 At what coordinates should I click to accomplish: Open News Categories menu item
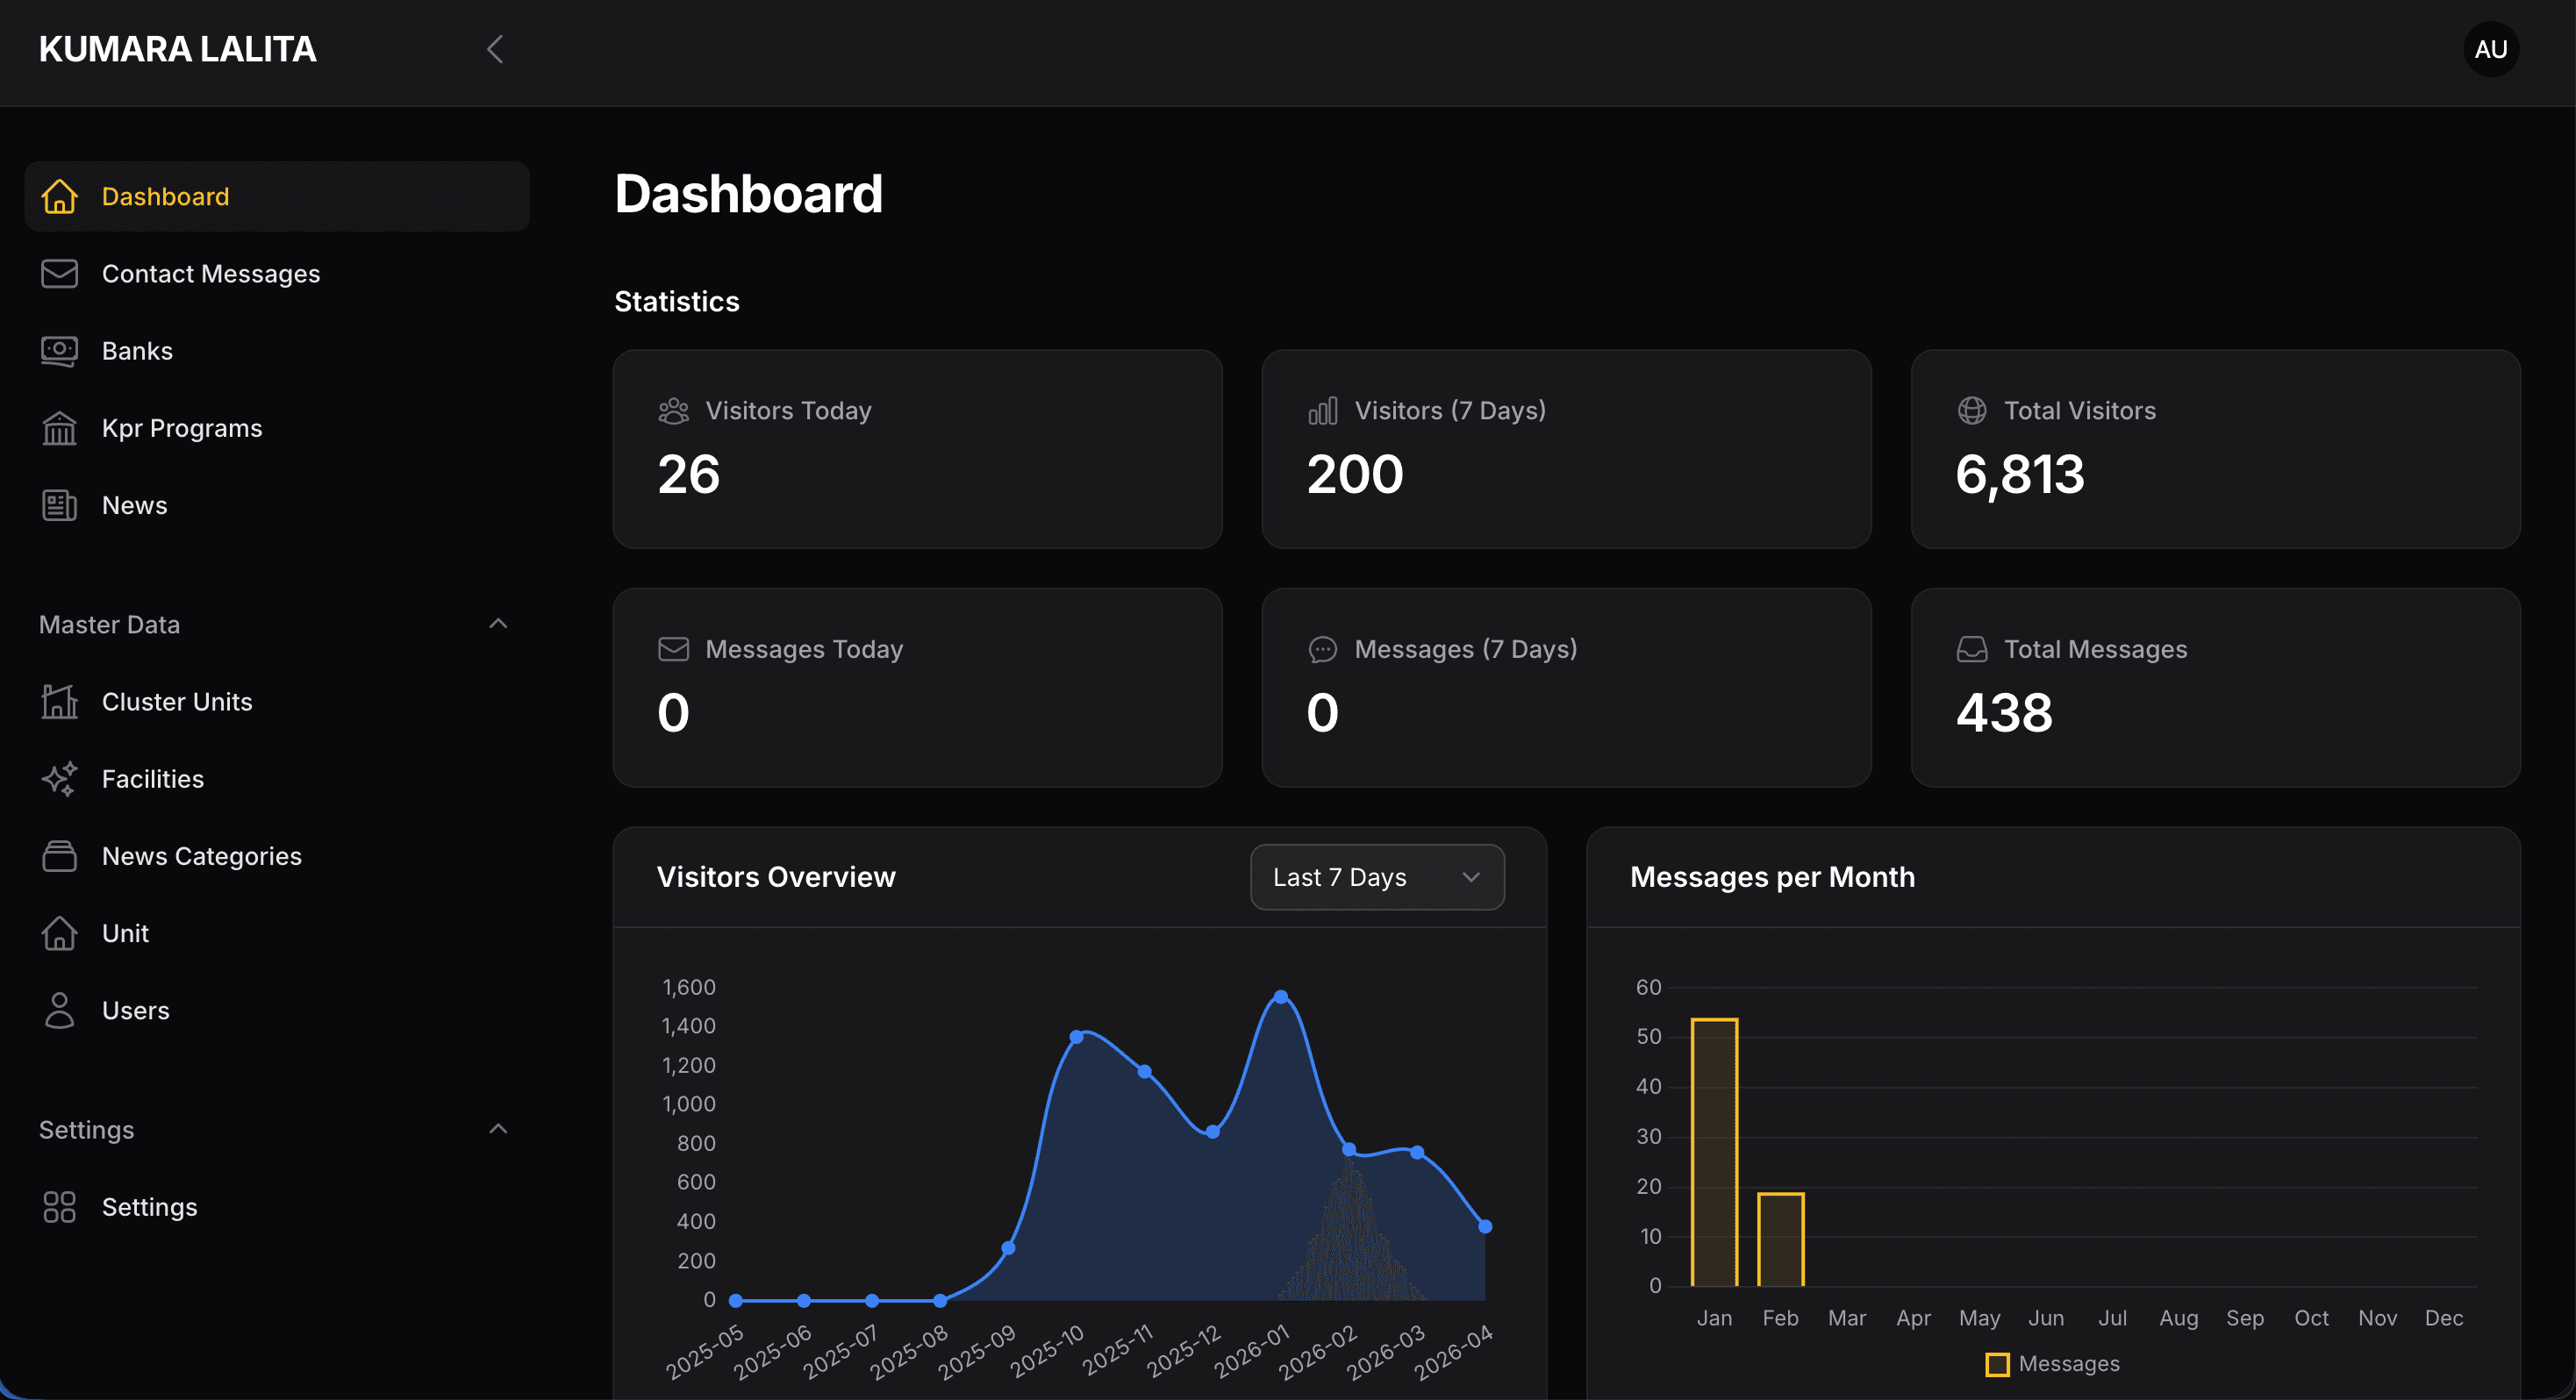[201, 856]
